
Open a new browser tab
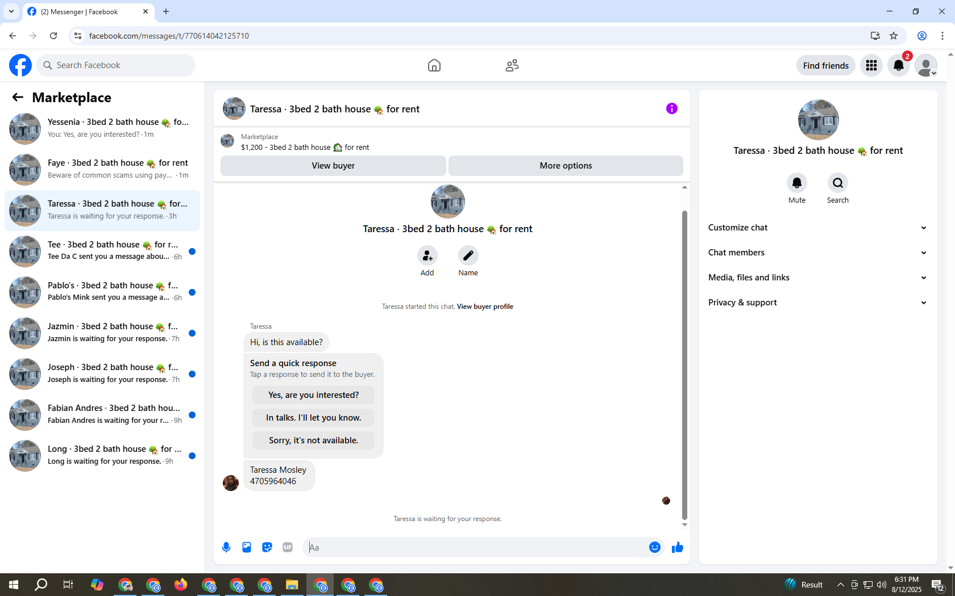[166, 11]
